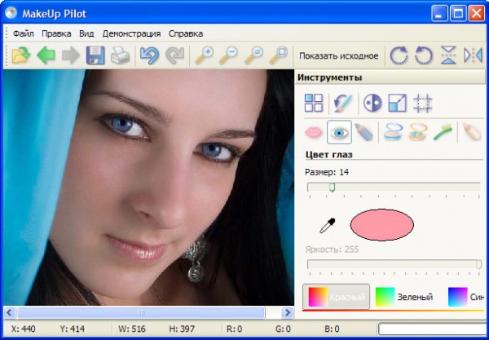Image resolution: width=489 pixels, height=340 pixels.
Task: Click the Яркость slider handle
Action: (x=478, y=264)
